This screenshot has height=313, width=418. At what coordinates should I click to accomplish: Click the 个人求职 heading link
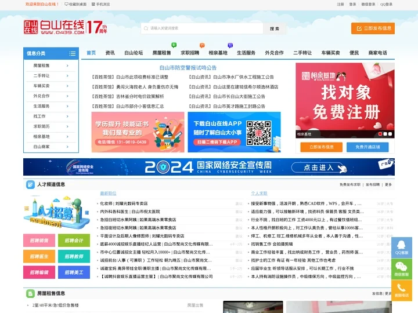[259, 193]
